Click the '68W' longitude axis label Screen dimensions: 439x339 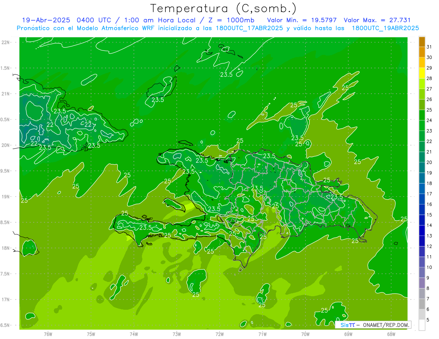click(391, 334)
